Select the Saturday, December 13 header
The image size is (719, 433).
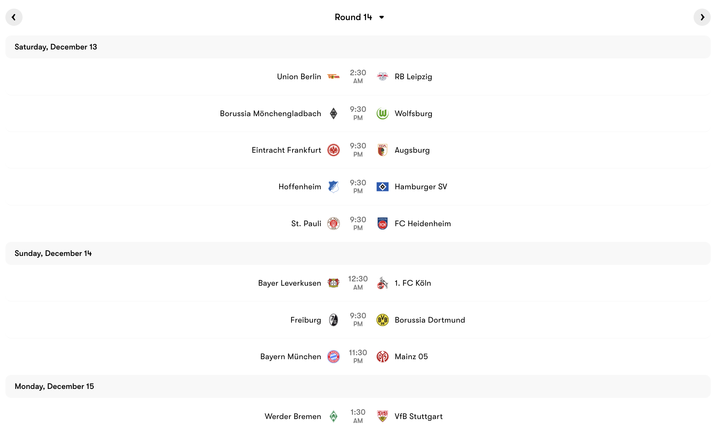coord(55,47)
